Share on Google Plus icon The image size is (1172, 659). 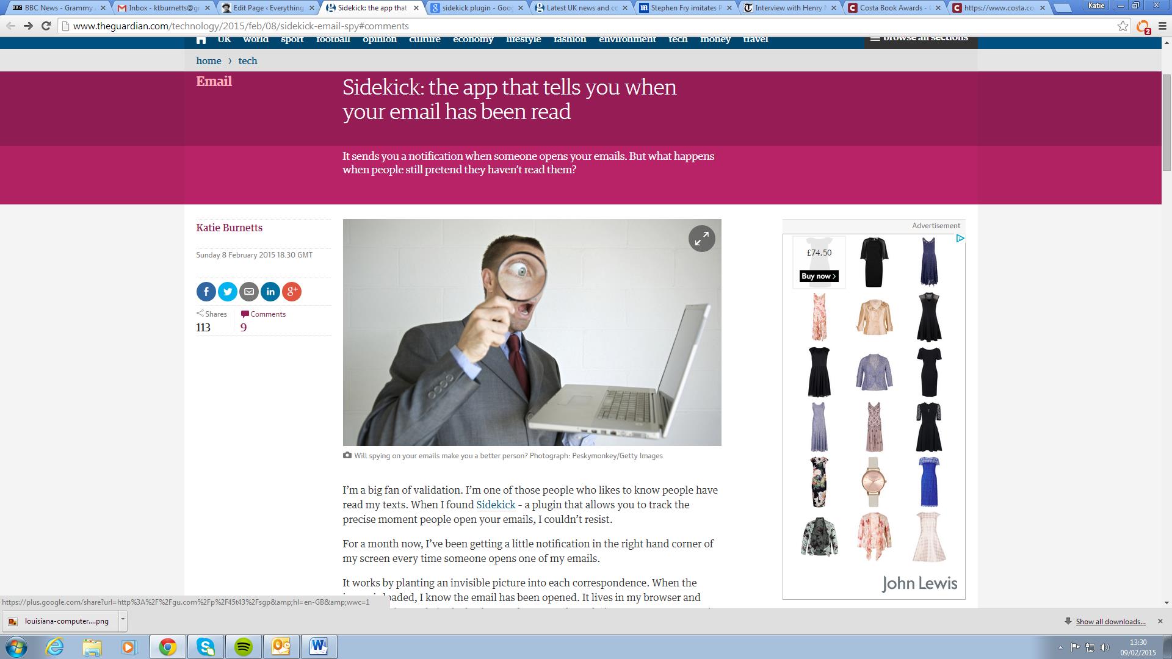tap(292, 292)
